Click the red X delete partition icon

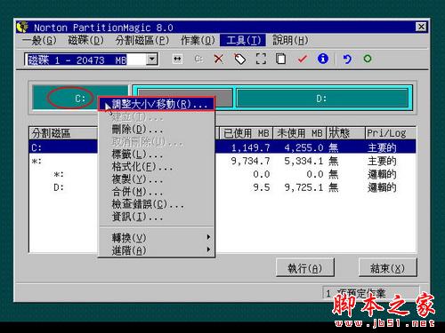click(x=219, y=59)
